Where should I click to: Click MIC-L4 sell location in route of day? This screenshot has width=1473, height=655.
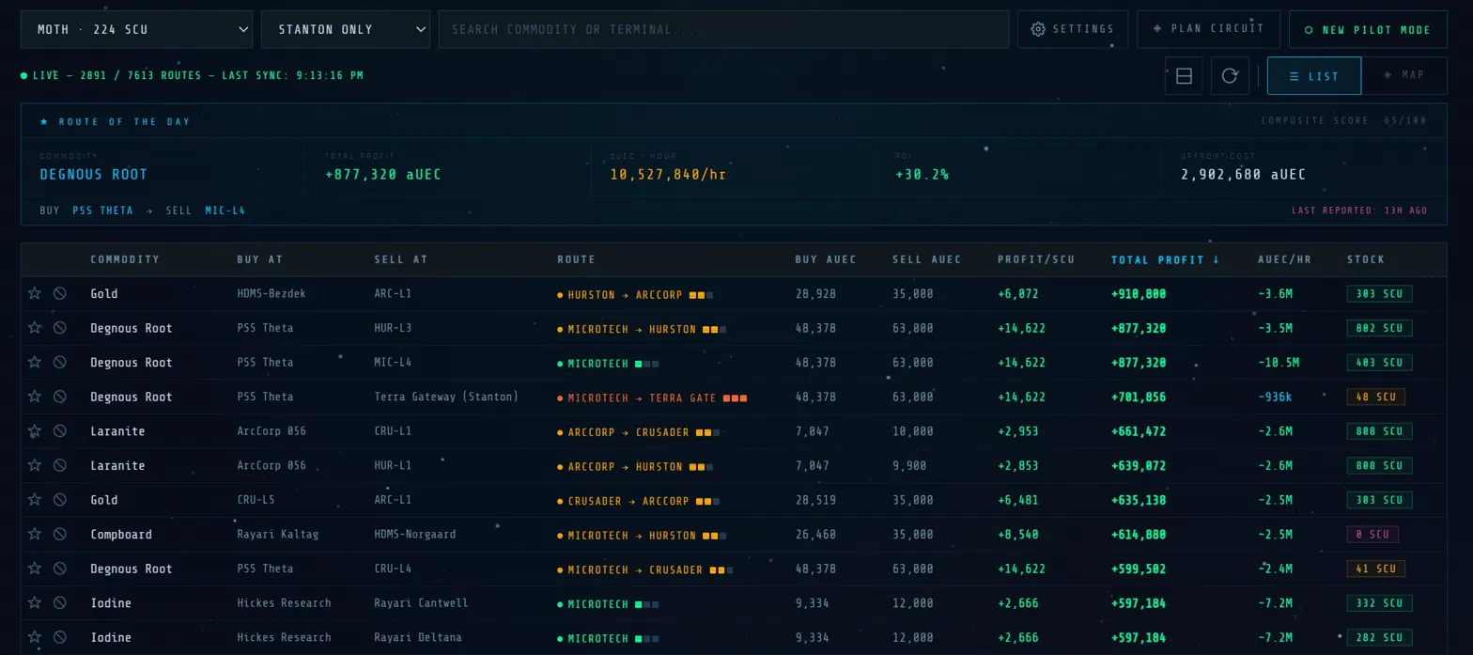tap(225, 211)
